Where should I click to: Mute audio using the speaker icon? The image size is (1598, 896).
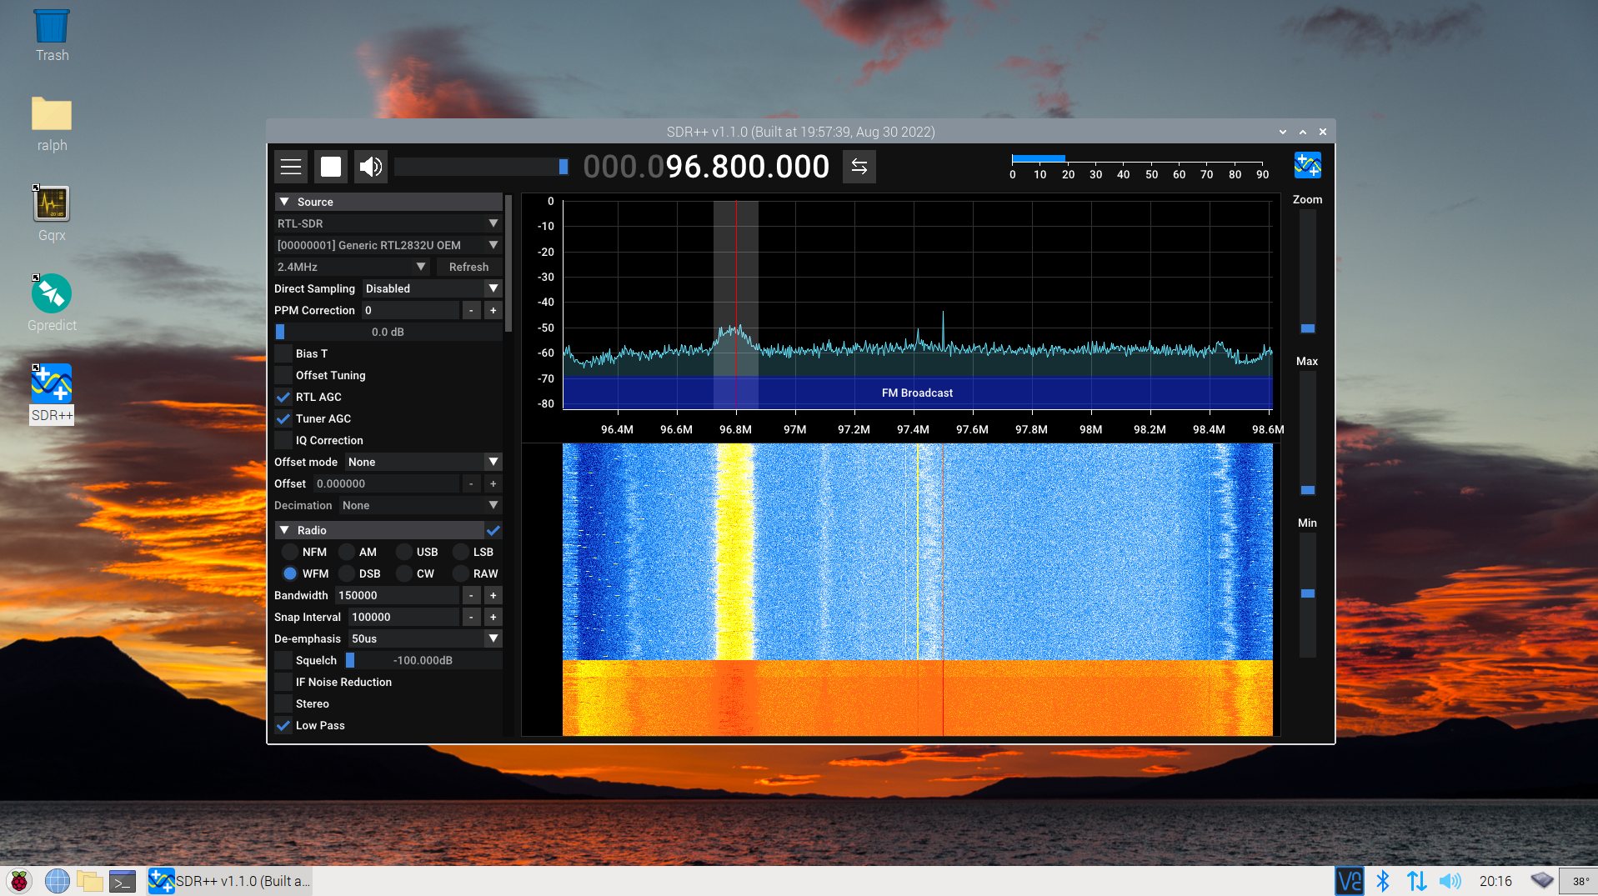tap(370, 167)
